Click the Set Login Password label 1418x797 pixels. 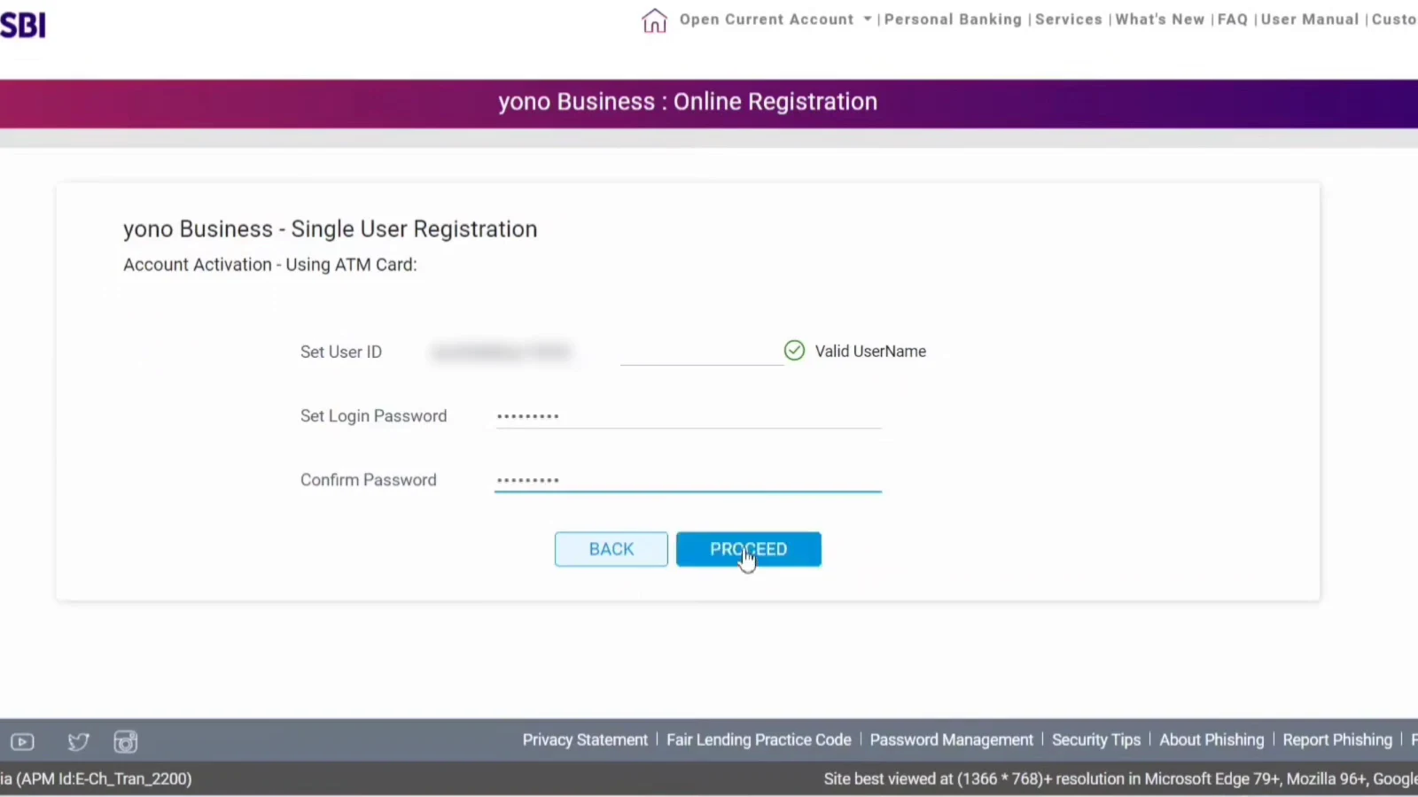point(373,416)
